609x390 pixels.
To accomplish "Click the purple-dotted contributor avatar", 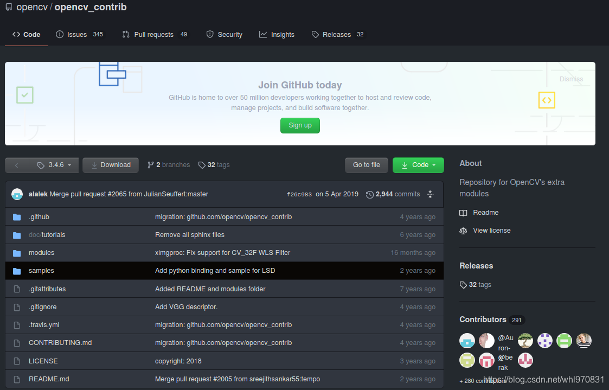I will click(x=545, y=341).
